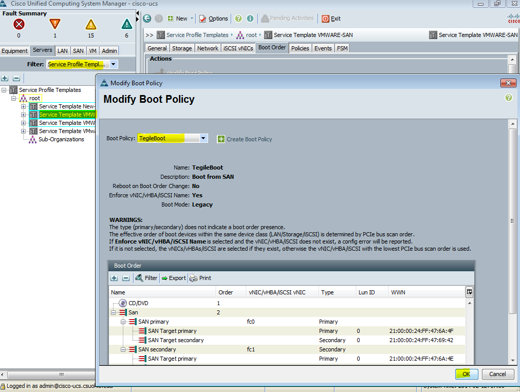Screen dimensions: 520x392
Task: Click the major faults orange icon
Action: point(55,24)
